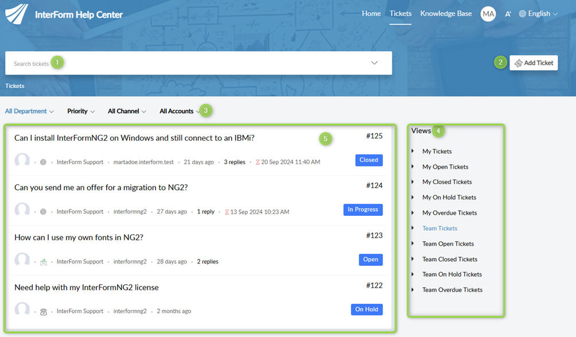Select the My Overdue Tickets view

[450, 213]
